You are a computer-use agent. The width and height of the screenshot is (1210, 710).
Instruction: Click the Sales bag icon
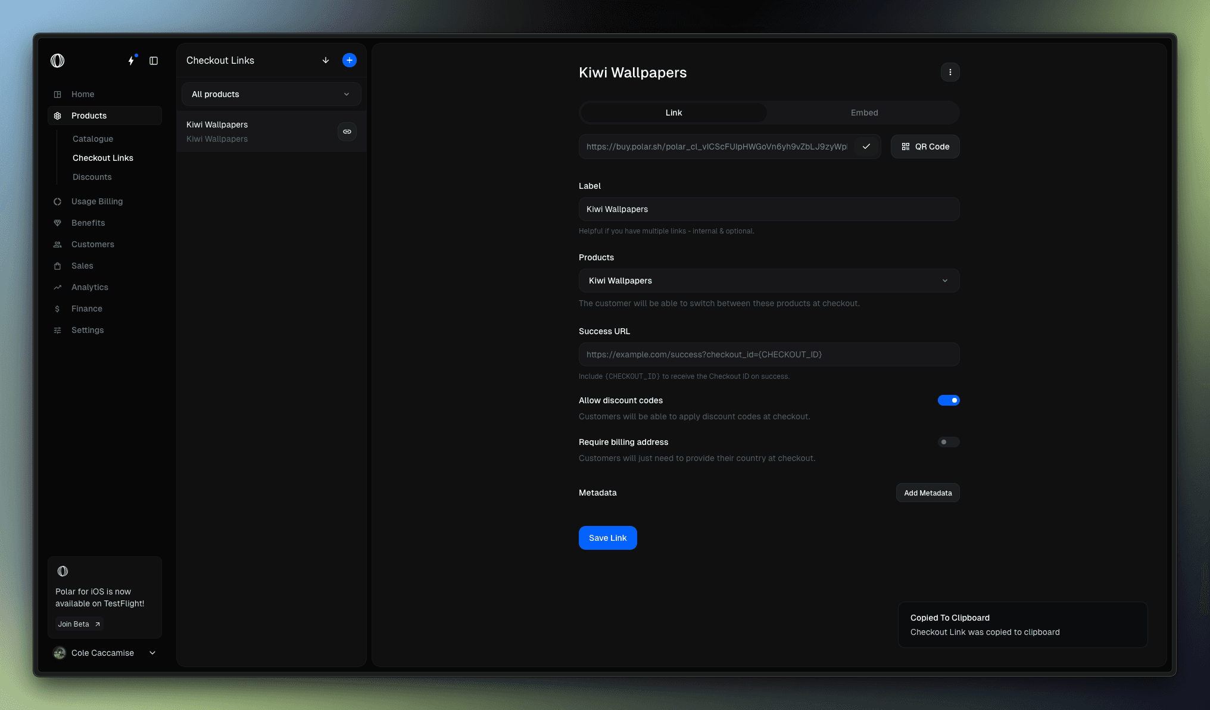[x=58, y=266]
